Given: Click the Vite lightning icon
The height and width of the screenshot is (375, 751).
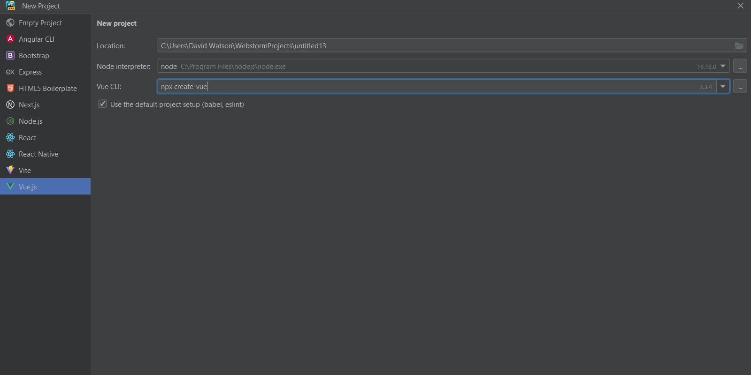Looking at the screenshot, I should pos(10,170).
